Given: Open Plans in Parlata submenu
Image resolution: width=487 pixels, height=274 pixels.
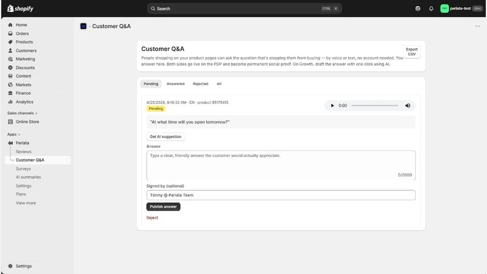Looking at the screenshot, I should click(x=21, y=194).
